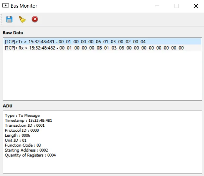Click the Type : Tx Message line
204x176 pixels.
point(22,115)
